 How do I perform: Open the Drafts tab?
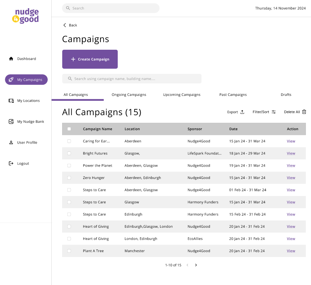(x=286, y=95)
